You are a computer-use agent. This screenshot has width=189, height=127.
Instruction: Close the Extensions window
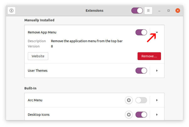click(x=178, y=11)
